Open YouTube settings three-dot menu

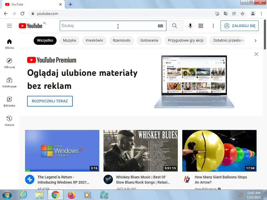click(213, 26)
